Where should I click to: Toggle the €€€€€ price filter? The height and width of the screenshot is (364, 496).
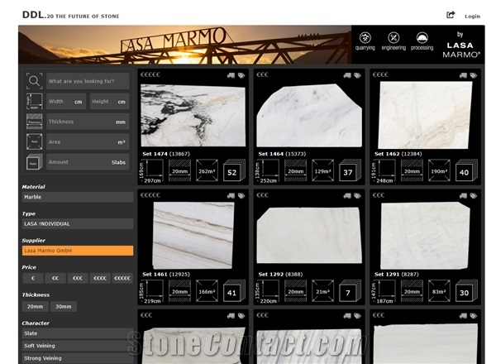122,278
